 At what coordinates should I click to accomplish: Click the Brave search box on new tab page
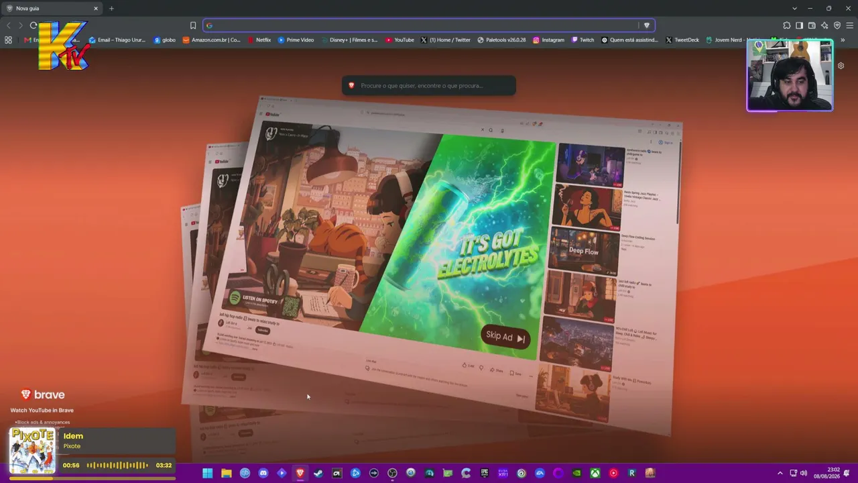[429, 85]
